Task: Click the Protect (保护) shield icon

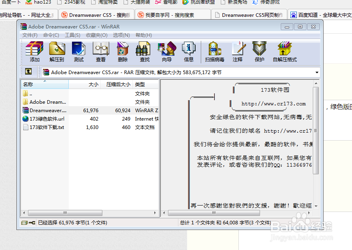Action: [259, 52]
